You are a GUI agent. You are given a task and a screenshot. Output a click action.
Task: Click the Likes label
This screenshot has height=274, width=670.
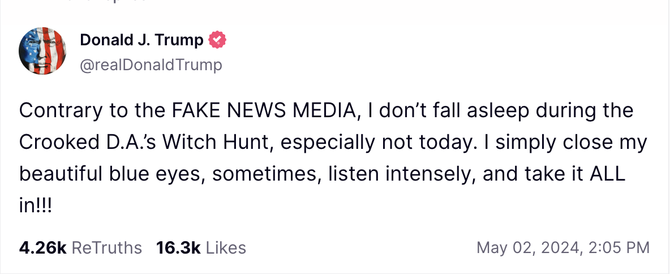tap(226, 247)
